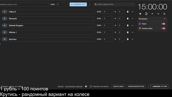This screenshot has width=172, height=97.
Task: Add extra amount to Witcher 1 with plus
Action: coord(115,32)
